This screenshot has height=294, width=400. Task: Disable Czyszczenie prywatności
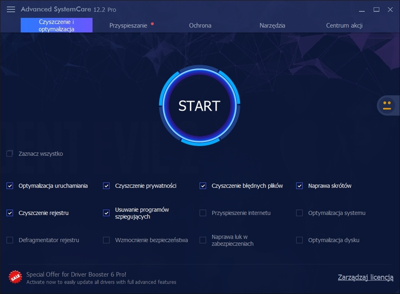click(106, 186)
